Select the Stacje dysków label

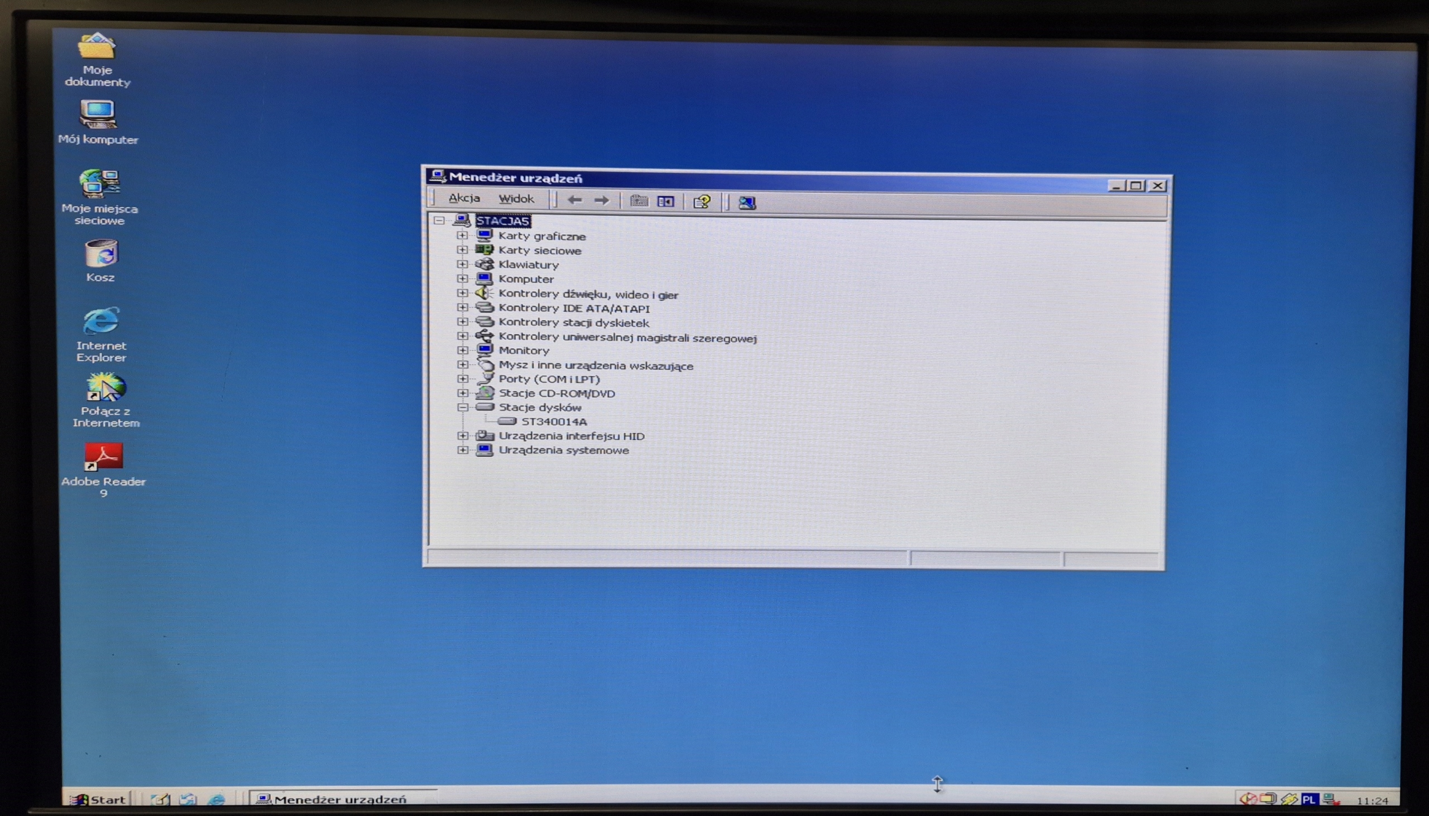[540, 407]
